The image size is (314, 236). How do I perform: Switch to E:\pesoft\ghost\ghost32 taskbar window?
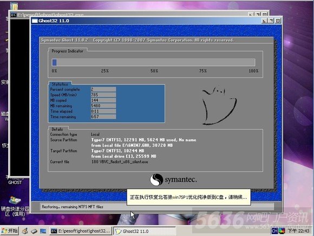coord(81,231)
